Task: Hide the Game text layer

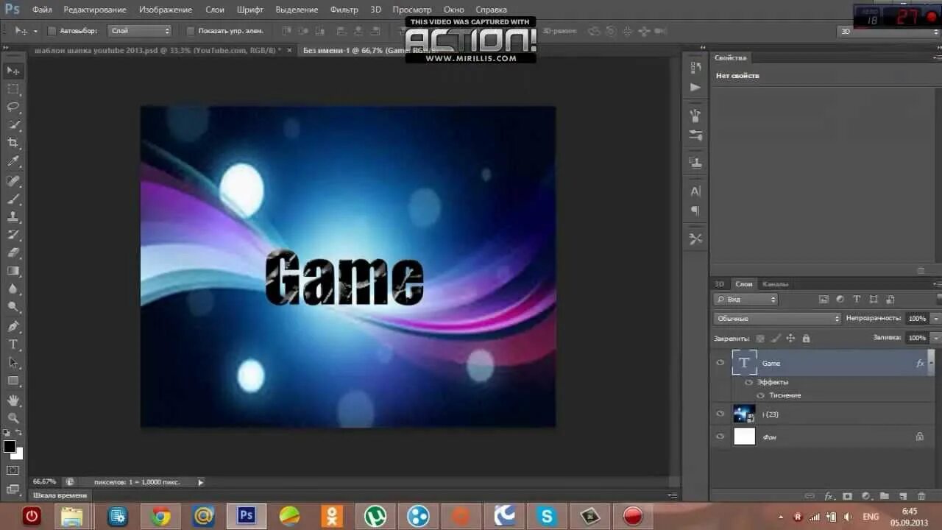Action: [720, 363]
